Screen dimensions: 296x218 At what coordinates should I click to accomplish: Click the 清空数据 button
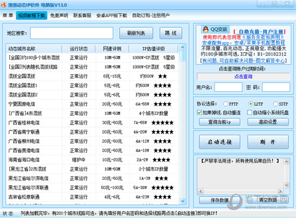tap(268, 200)
